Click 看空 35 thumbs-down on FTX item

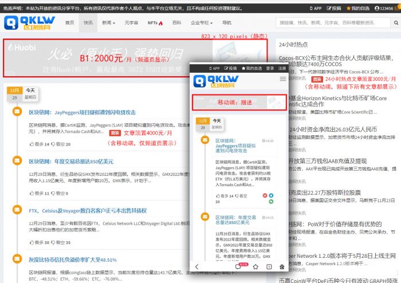61,242
